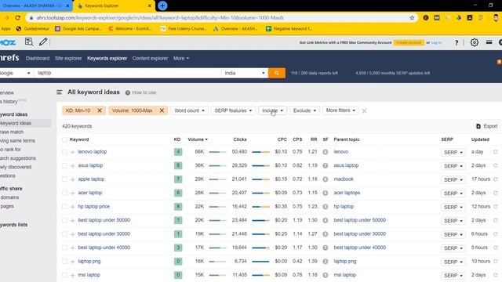
Task: Open the SERP features filter dropdown
Action: [233, 110]
